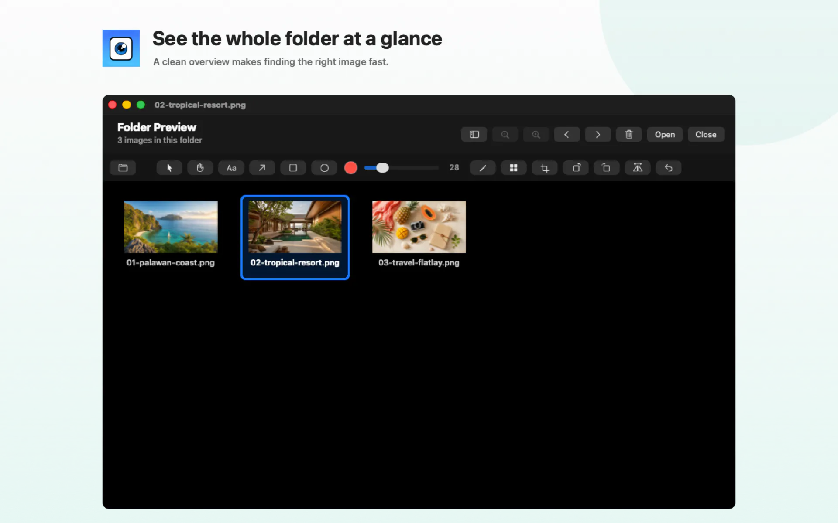Screen dimensions: 838x523
Task: Select the pen drawing tool
Action: (483, 168)
